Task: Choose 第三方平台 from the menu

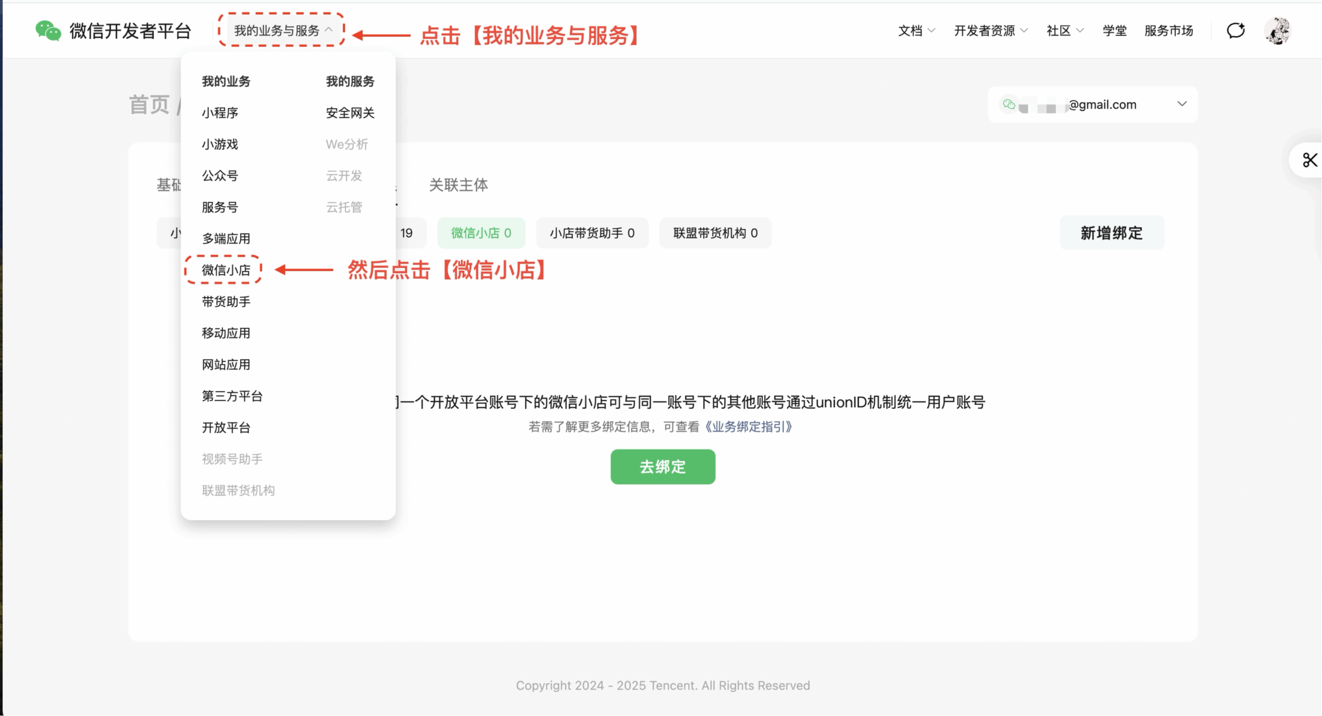Action: pos(232,396)
